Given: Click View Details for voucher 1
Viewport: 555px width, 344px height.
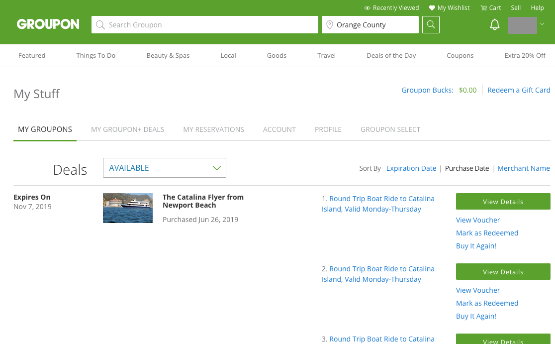Looking at the screenshot, I should [503, 201].
